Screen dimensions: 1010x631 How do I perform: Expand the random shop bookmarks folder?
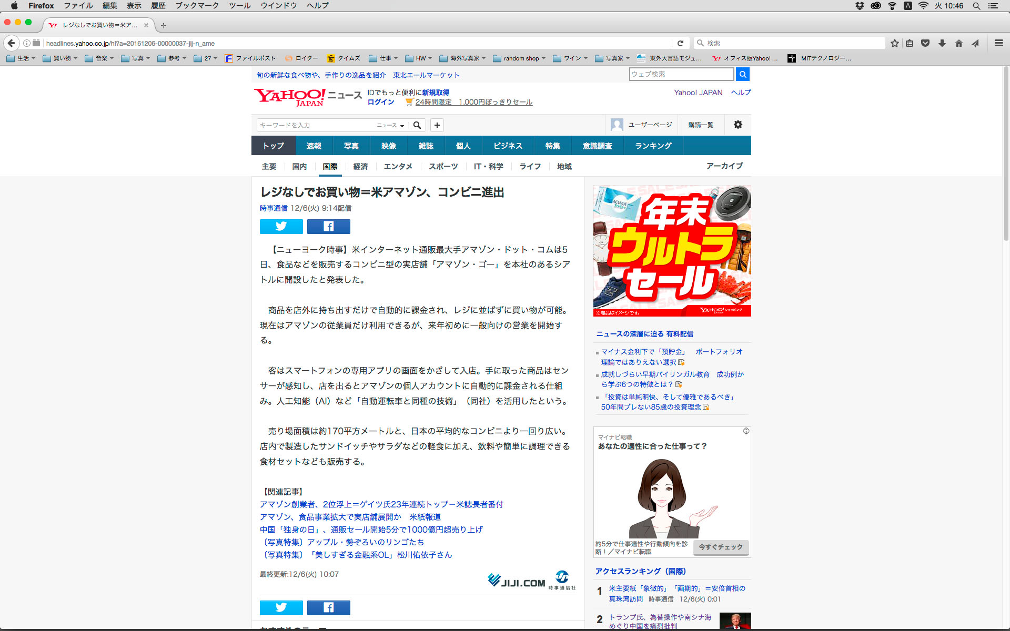(x=520, y=58)
